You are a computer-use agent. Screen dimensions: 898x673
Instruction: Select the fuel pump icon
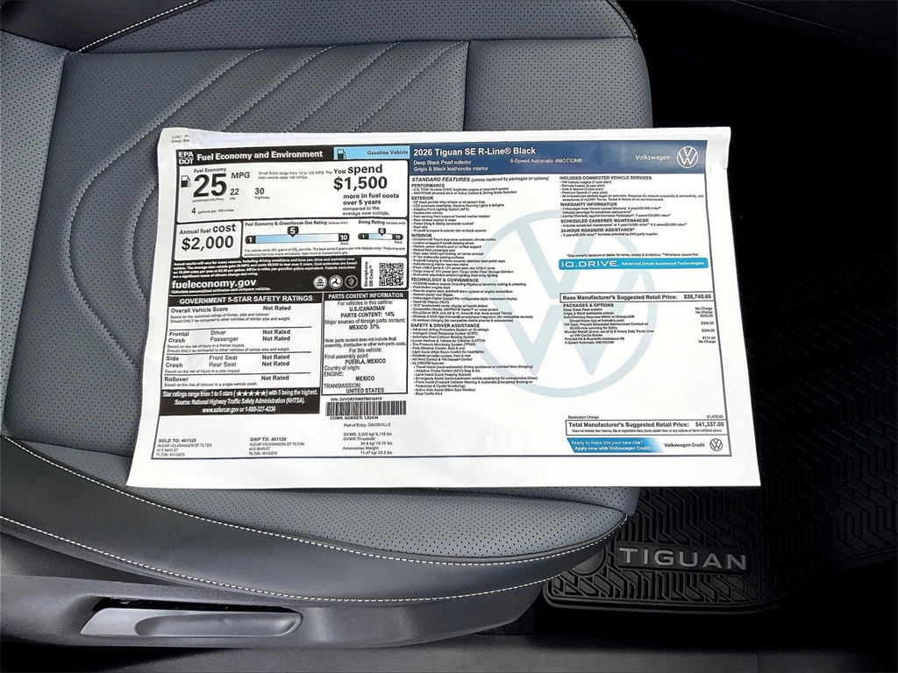[186, 182]
